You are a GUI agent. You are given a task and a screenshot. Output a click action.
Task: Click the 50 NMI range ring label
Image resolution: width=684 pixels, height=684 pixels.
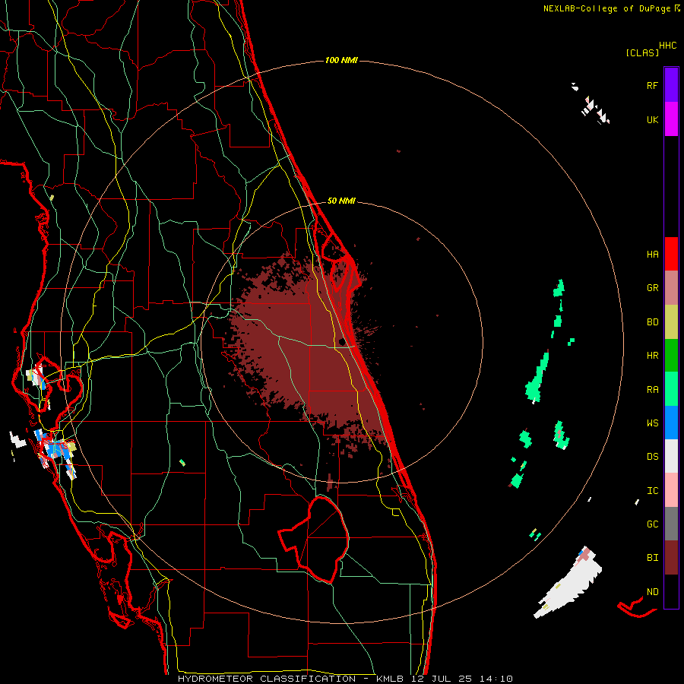[341, 201]
